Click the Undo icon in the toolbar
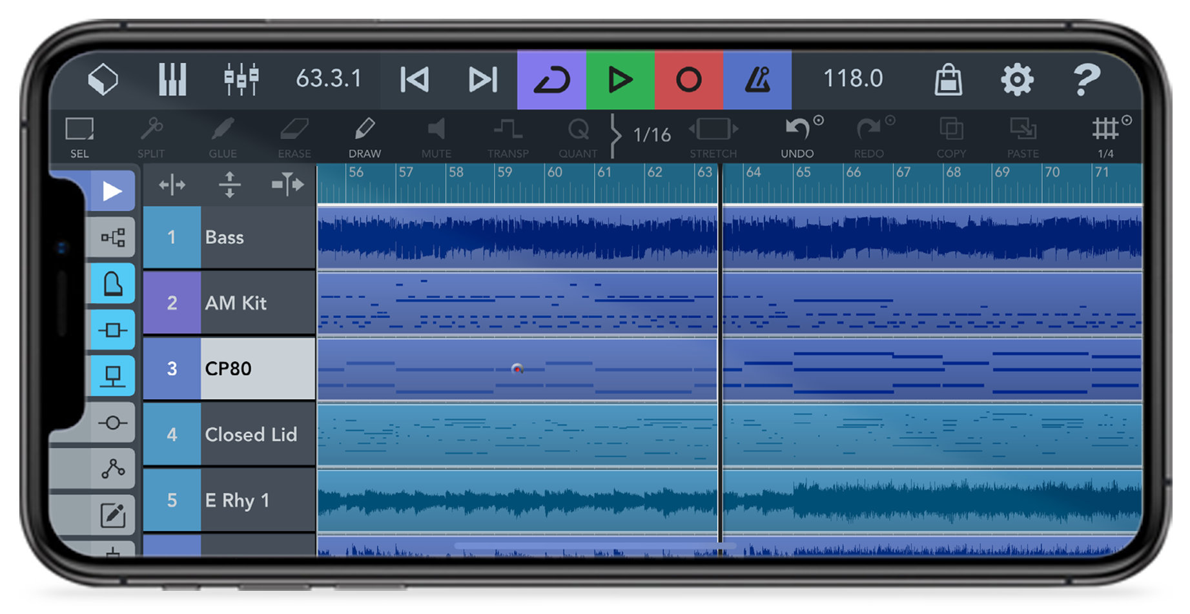Screen dimensions: 1190x614 797,136
